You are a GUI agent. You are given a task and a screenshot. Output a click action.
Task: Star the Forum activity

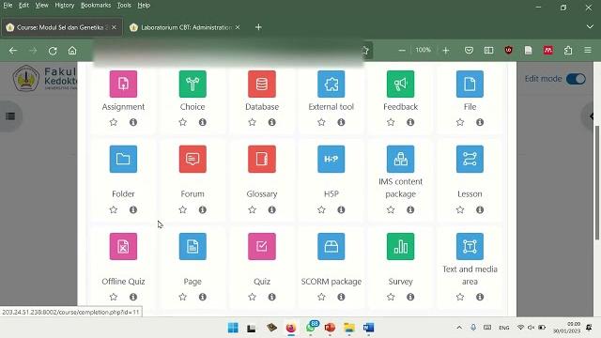[x=183, y=209]
